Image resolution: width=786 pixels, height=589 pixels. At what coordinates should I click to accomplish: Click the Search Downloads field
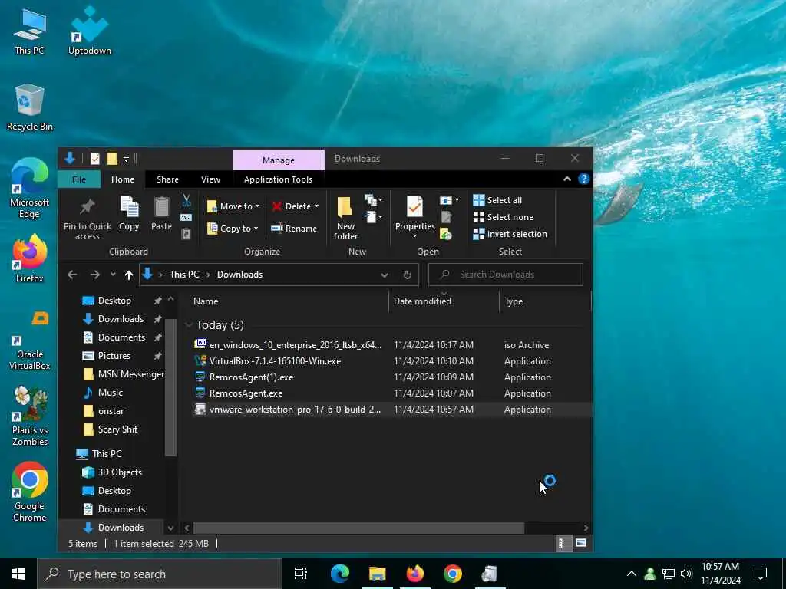tap(505, 275)
